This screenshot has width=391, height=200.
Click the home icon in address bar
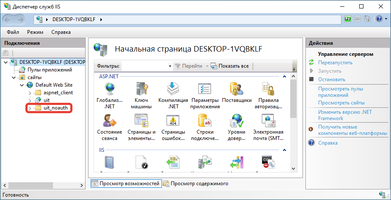point(367,19)
